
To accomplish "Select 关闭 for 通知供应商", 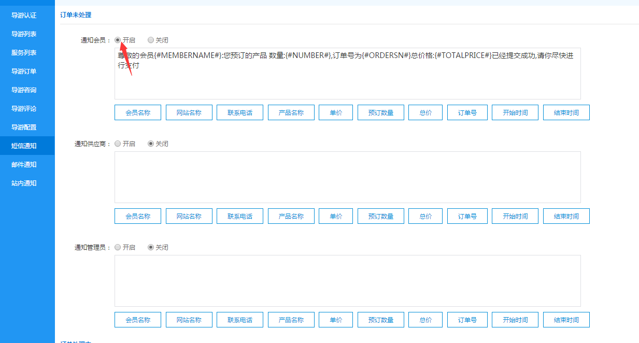I will [x=151, y=144].
